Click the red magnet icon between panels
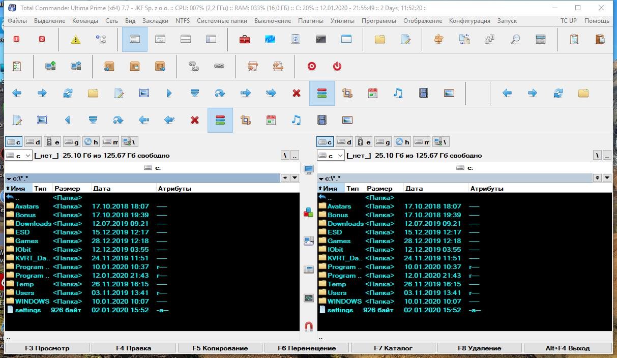Image resolution: width=617 pixels, height=358 pixels. point(308,326)
